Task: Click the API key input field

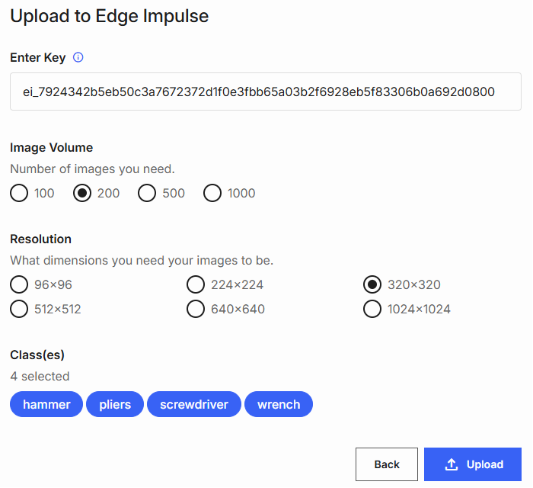Action: [266, 92]
